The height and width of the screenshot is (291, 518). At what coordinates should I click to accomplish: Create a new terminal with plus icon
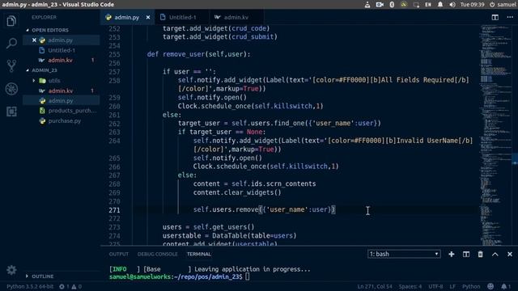pos(452,254)
